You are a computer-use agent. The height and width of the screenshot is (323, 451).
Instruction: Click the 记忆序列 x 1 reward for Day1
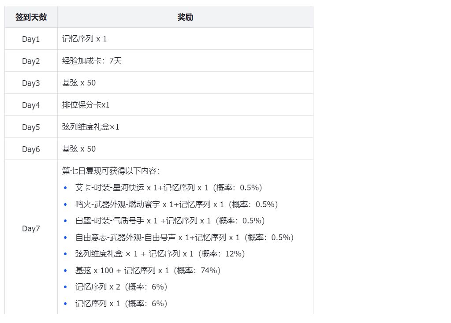point(85,39)
